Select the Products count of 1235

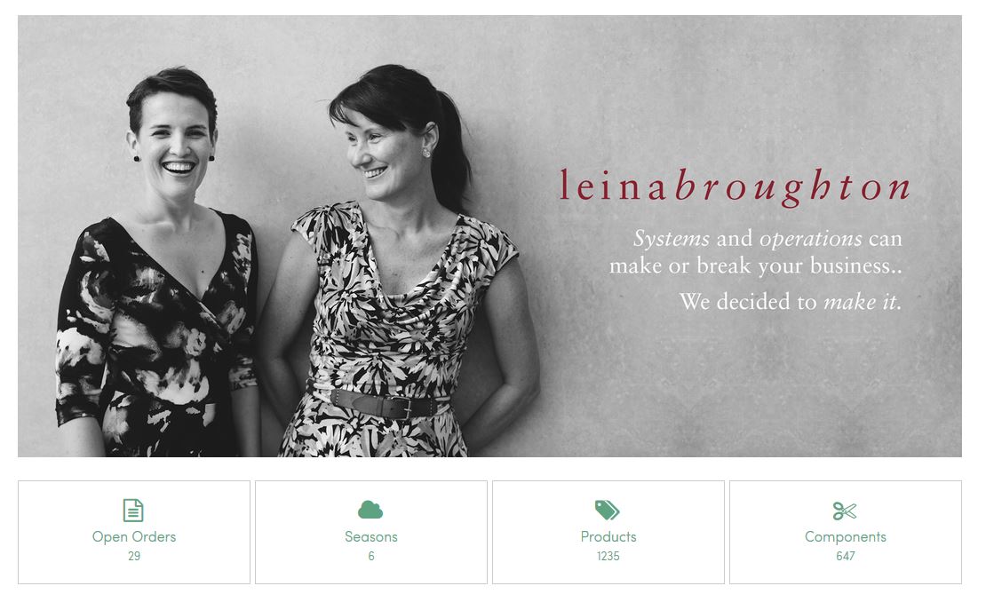point(608,556)
